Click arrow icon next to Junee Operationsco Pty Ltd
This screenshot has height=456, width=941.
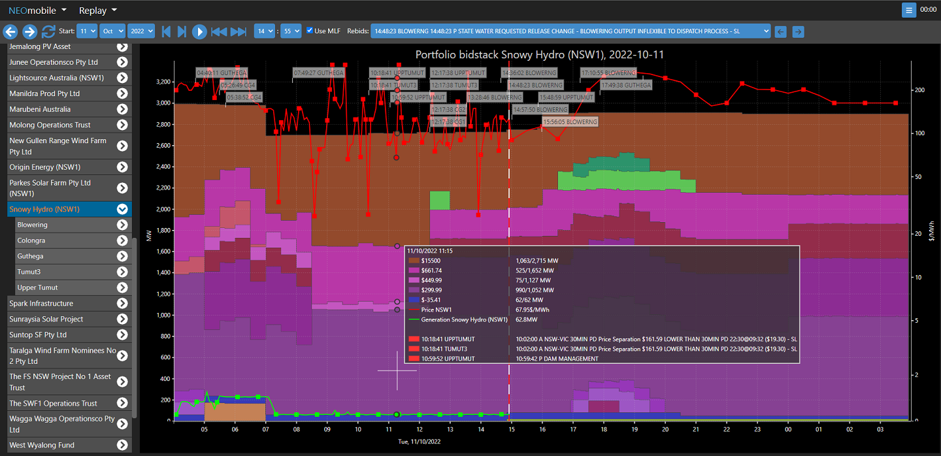pos(122,62)
